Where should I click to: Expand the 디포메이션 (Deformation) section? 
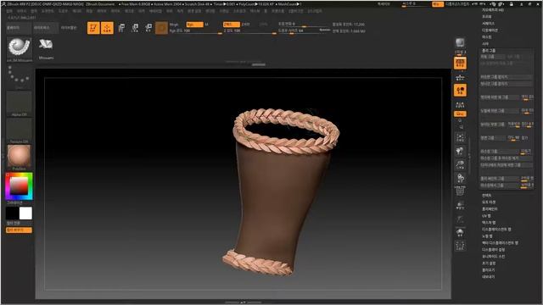click(x=490, y=30)
